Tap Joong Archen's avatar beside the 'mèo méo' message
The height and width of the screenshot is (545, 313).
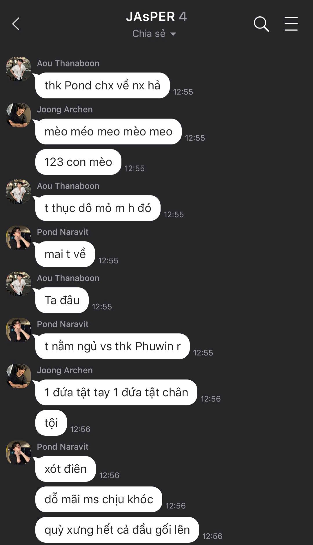[x=19, y=115]
